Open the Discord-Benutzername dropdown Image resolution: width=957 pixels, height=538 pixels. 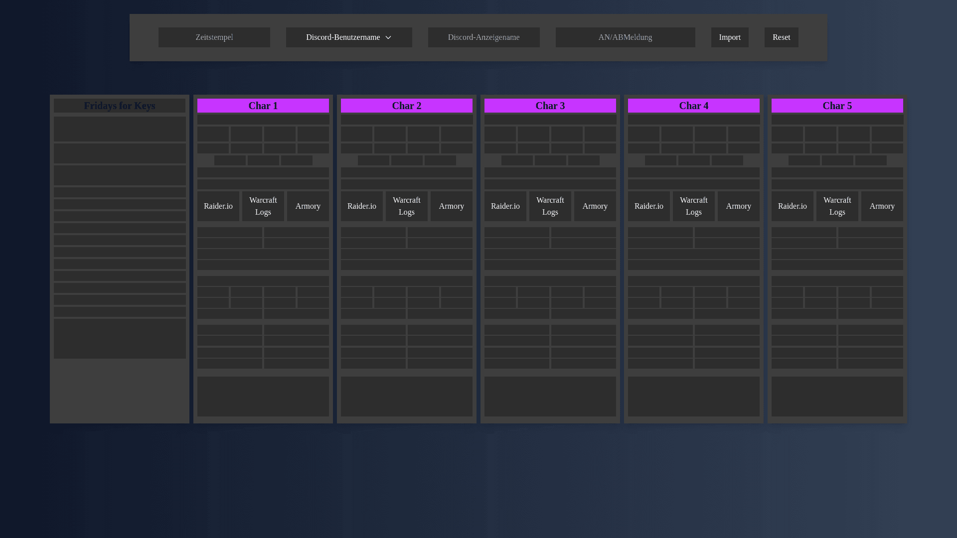coord(349,37)
